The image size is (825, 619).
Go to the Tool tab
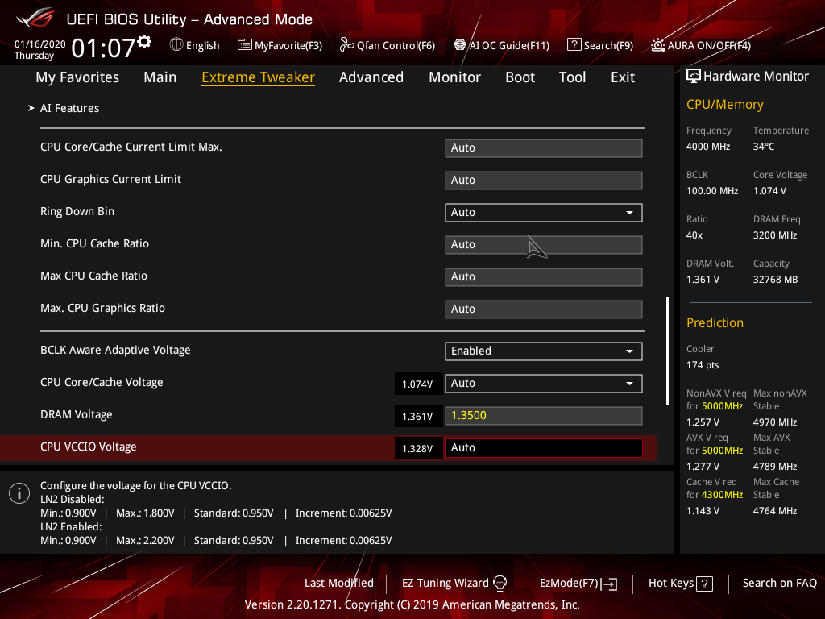[573, 77]
